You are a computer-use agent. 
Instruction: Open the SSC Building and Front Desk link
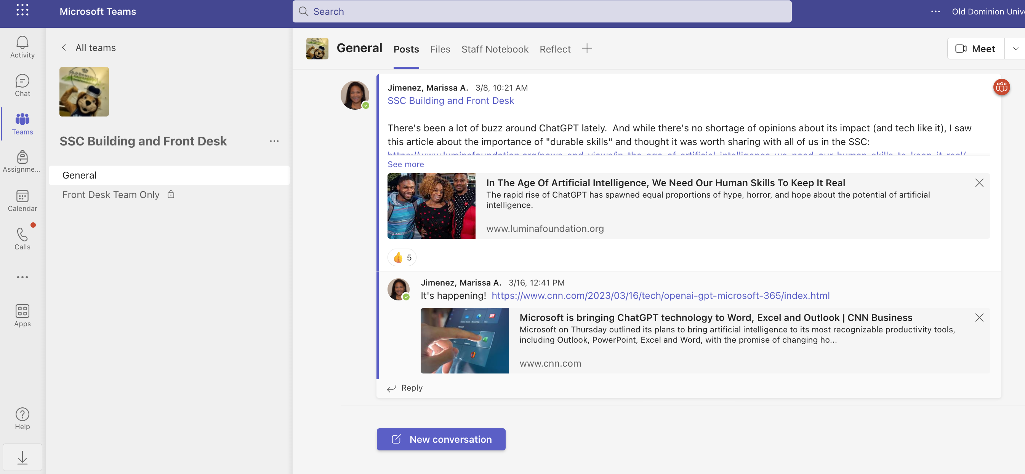451,101
